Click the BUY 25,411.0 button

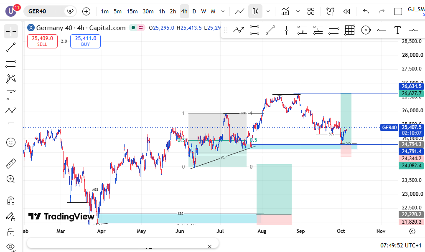[x=85, y=41]
